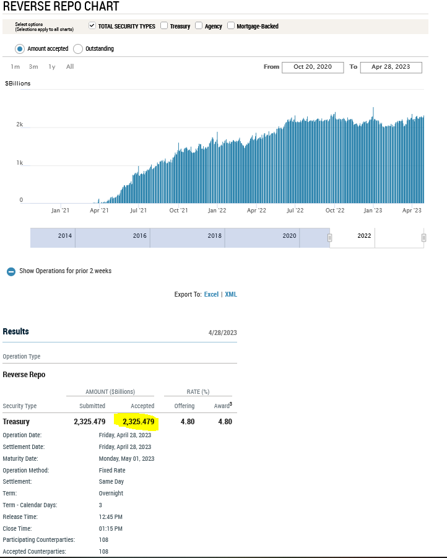Set chart range to 1y
Screen dimensions: 447x558
pyautogui.click(x=52, y=66)
